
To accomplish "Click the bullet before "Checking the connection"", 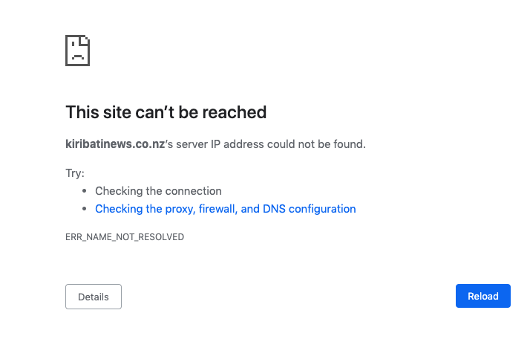I will point(85,191).
